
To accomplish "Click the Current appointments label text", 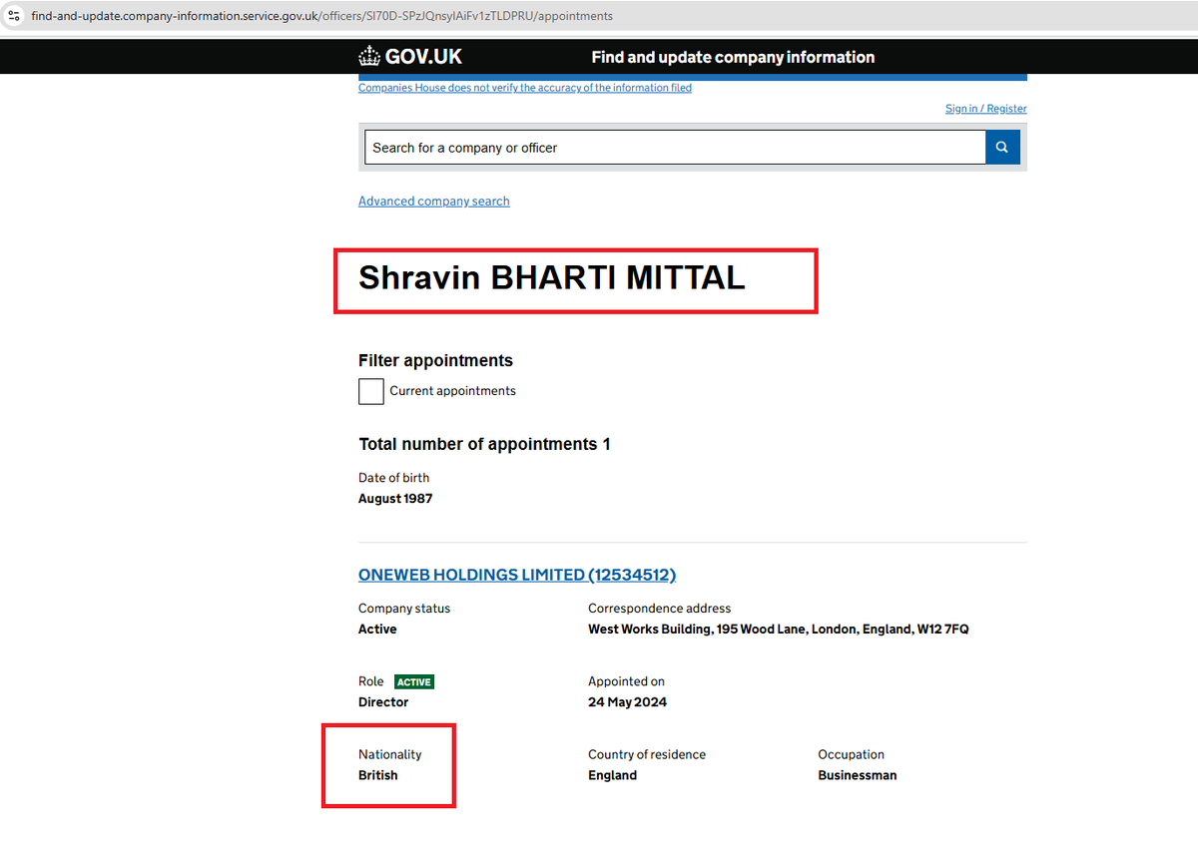I will coord(452,391).
